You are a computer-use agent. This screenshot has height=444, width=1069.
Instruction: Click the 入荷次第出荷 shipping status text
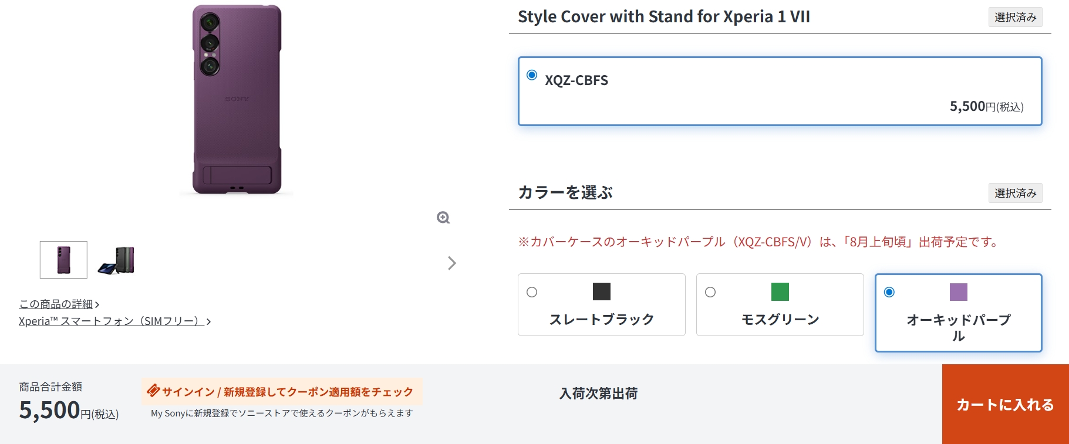599,394
